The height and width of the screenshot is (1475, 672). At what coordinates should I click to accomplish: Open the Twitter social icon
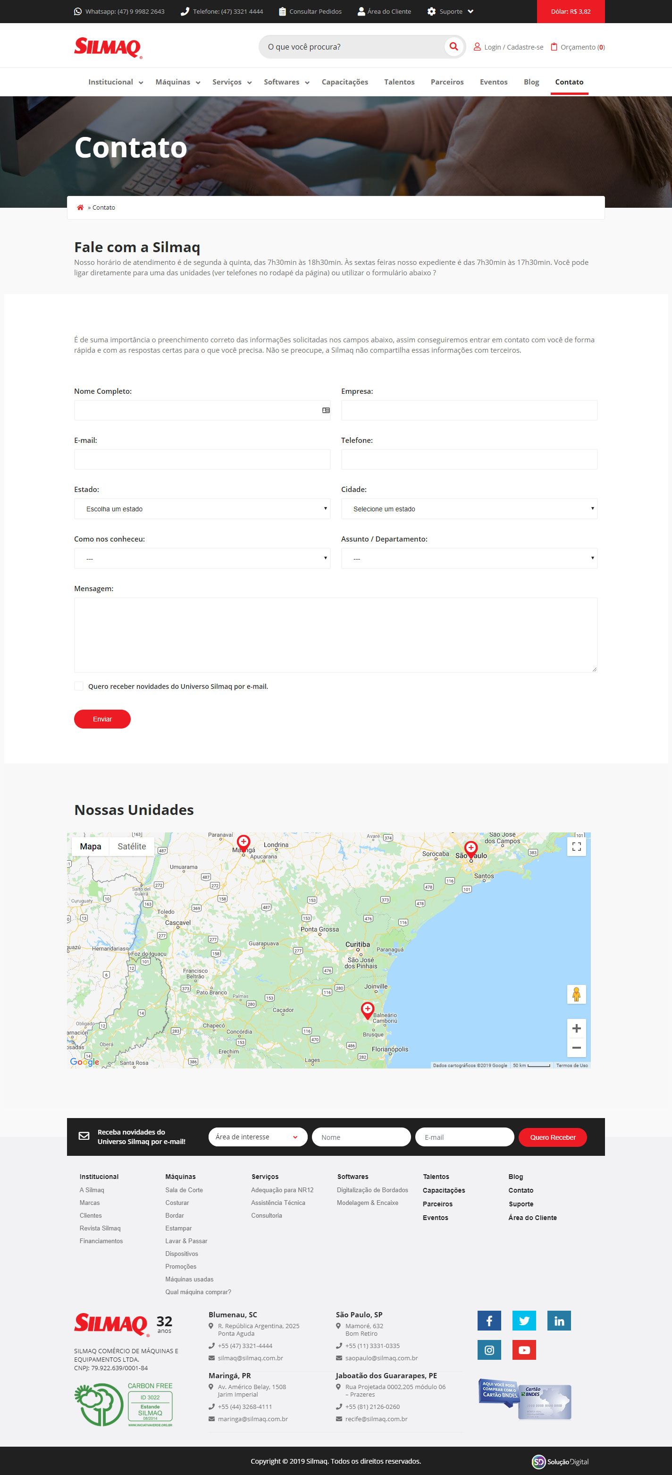(x=524, y=1321)
